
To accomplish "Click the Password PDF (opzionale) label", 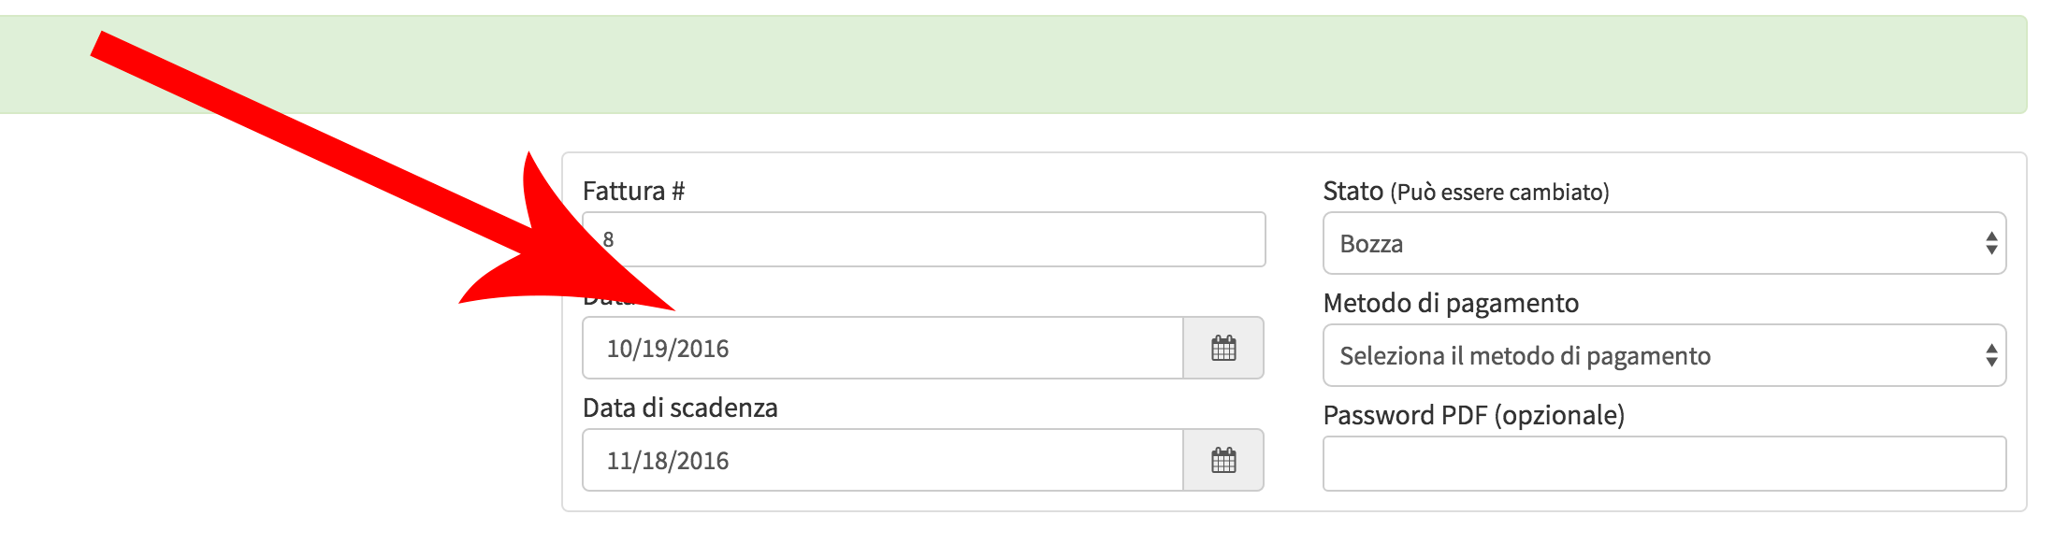I will [1473, 415].
